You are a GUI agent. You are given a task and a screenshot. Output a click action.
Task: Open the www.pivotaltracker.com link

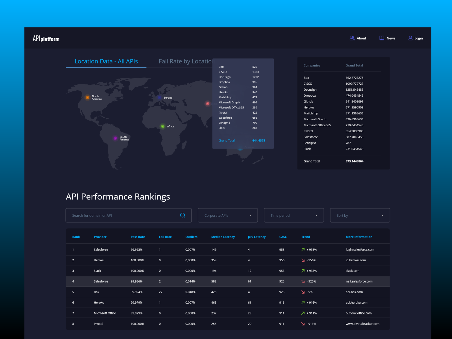[362, 324]
